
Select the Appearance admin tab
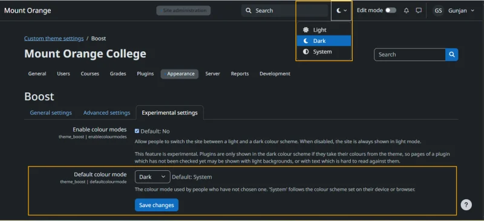pos(180,74)
